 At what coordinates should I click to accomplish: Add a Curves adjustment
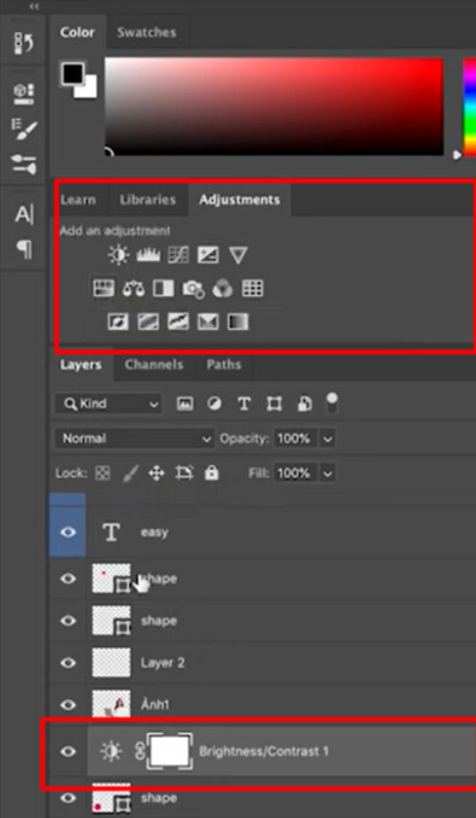click(x=178, y=255)
